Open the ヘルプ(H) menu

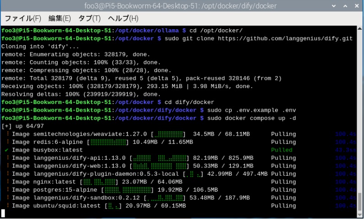[x=123, y=18]
